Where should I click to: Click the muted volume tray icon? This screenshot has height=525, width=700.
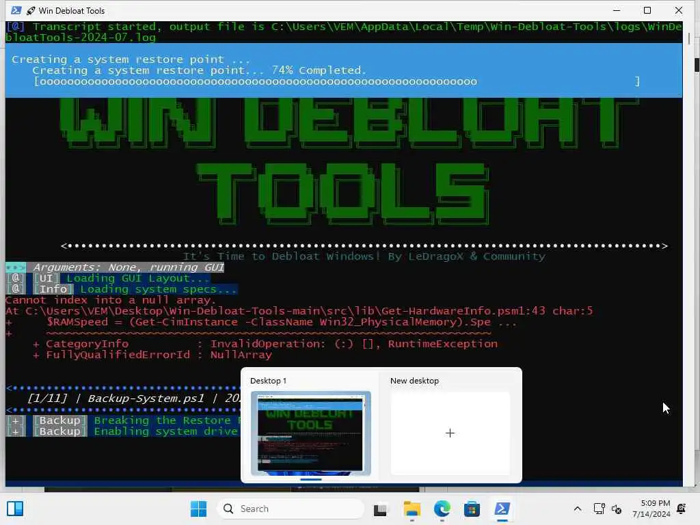(x=617, y=509)
